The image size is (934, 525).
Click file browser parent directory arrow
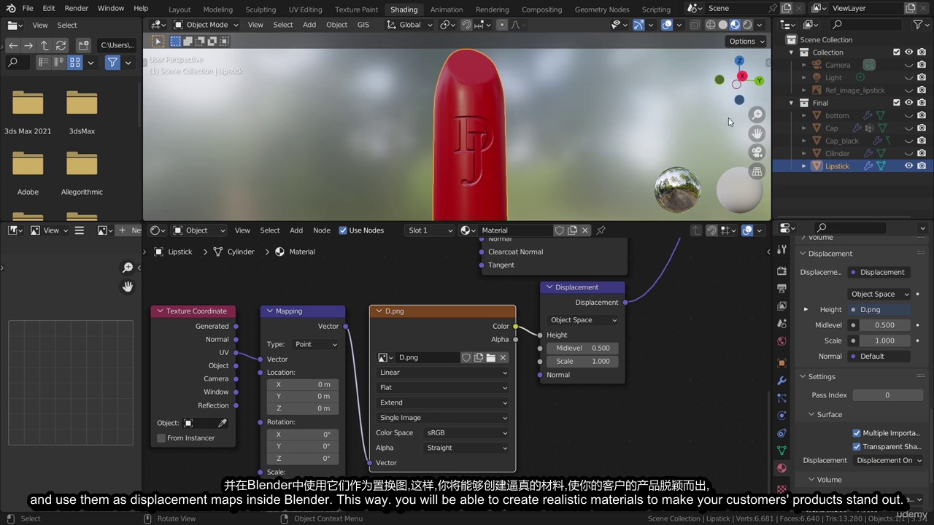(x=45, y=45)
